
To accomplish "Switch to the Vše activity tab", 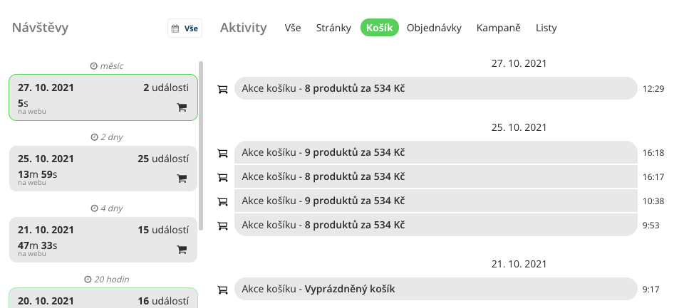I will pos(293,28).
